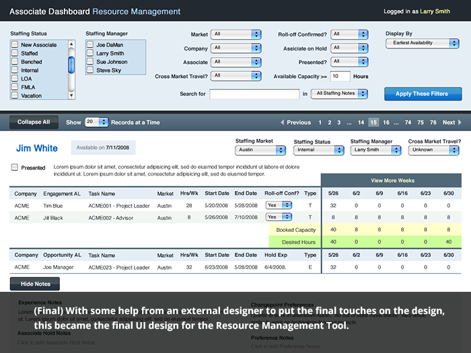Go to page 74

click(x=408, y=122)
